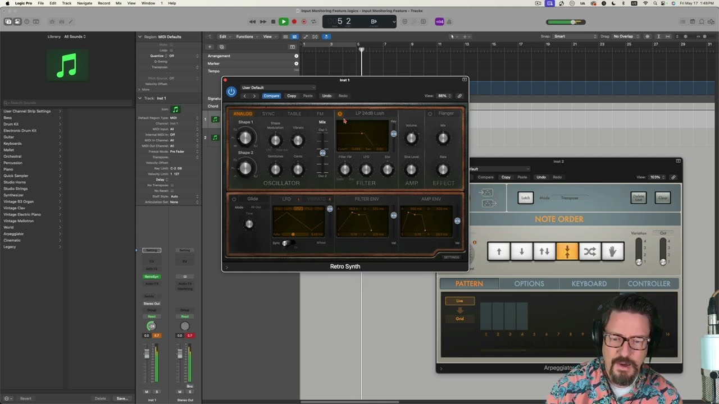The width and height of the screenshot is (719, 404).
Task: Open the Flanger effect type menu
Action: (446, 113)
